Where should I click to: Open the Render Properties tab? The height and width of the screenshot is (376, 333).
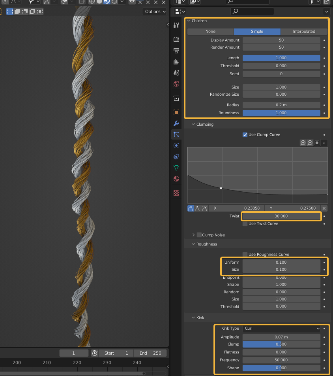tap(176, 39)
